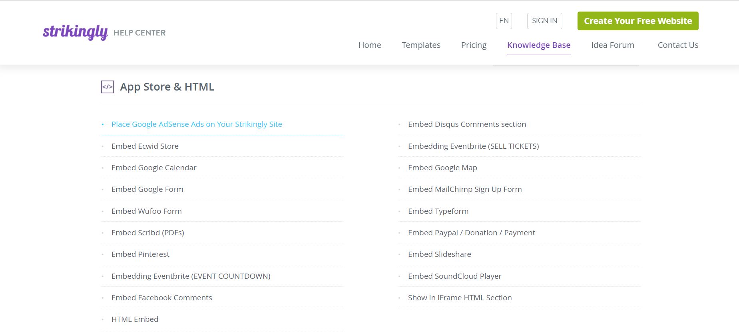Open Embedding Eventbrite (SELL TICKETS) article
The width and height of the screenshot is (739, 335).
pos(474,146)
